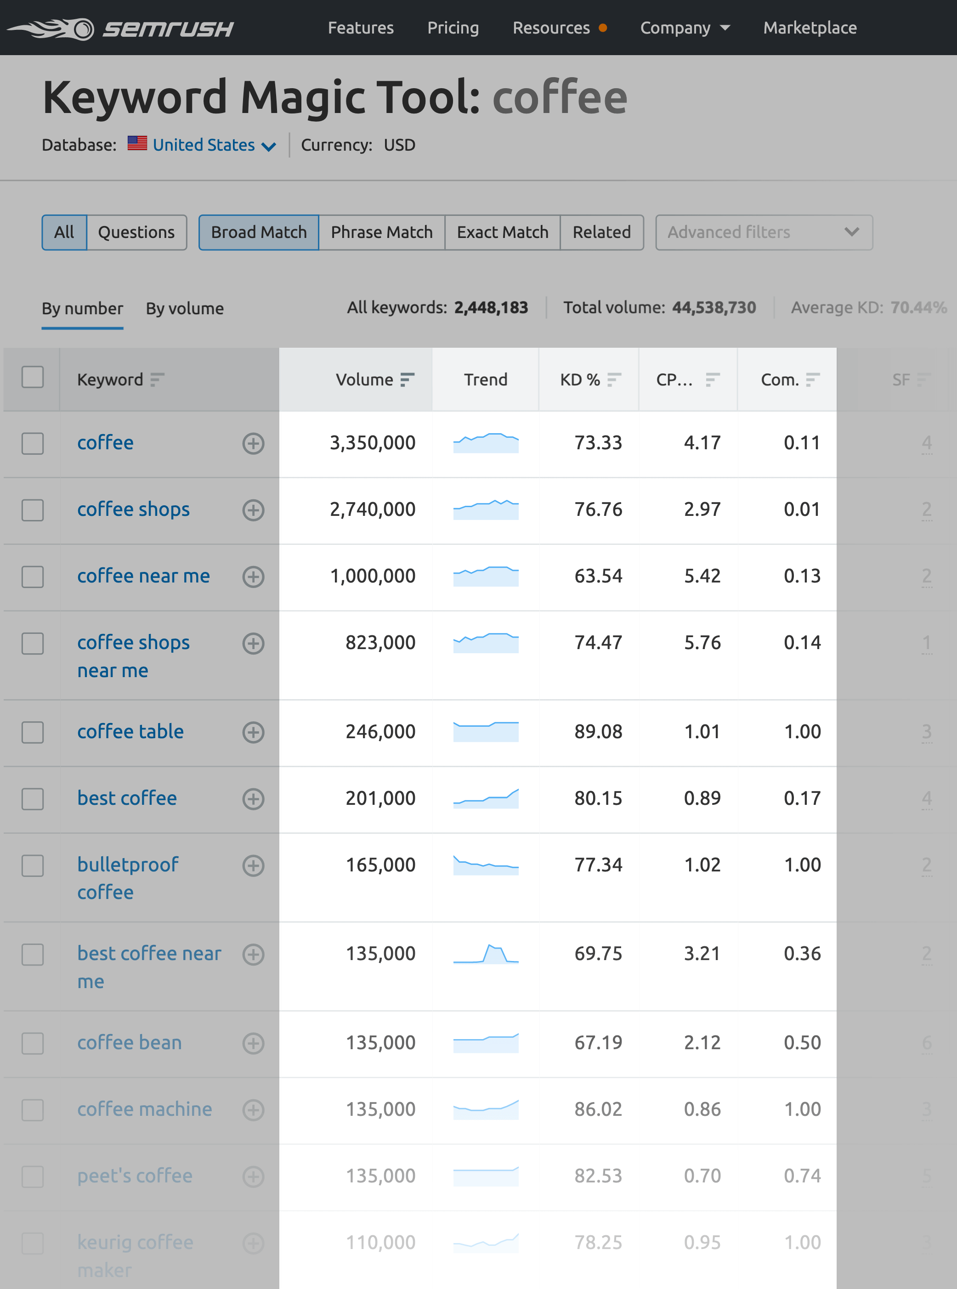Switch to the By volume tab
The image size is (957, 1289).
(x=185, y=308)
